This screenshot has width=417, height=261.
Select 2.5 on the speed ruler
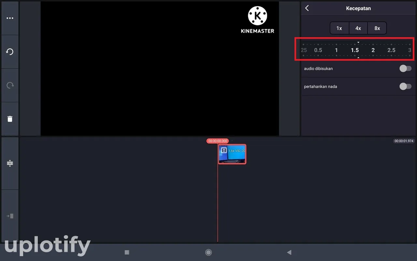click(x=391, y=50)
